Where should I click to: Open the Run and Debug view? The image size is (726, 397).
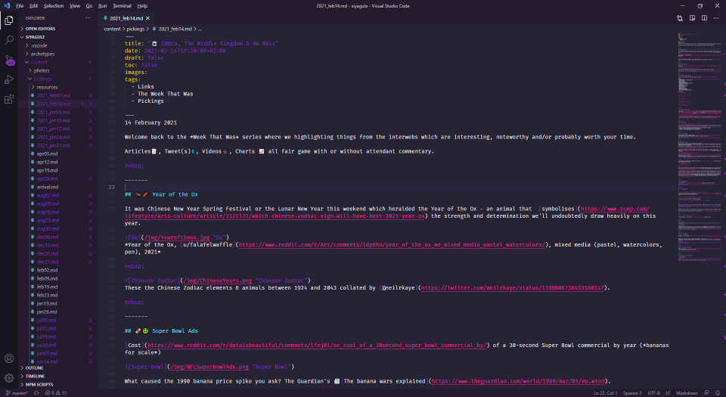[x=9, y=79]
